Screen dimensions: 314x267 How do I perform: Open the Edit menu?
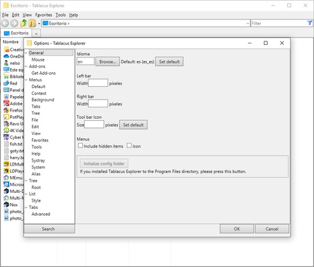[x=15, y=15]
